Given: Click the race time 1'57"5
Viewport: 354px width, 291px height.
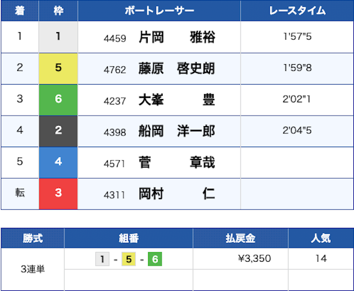Looking at the screenshot, I should [296, 38].
